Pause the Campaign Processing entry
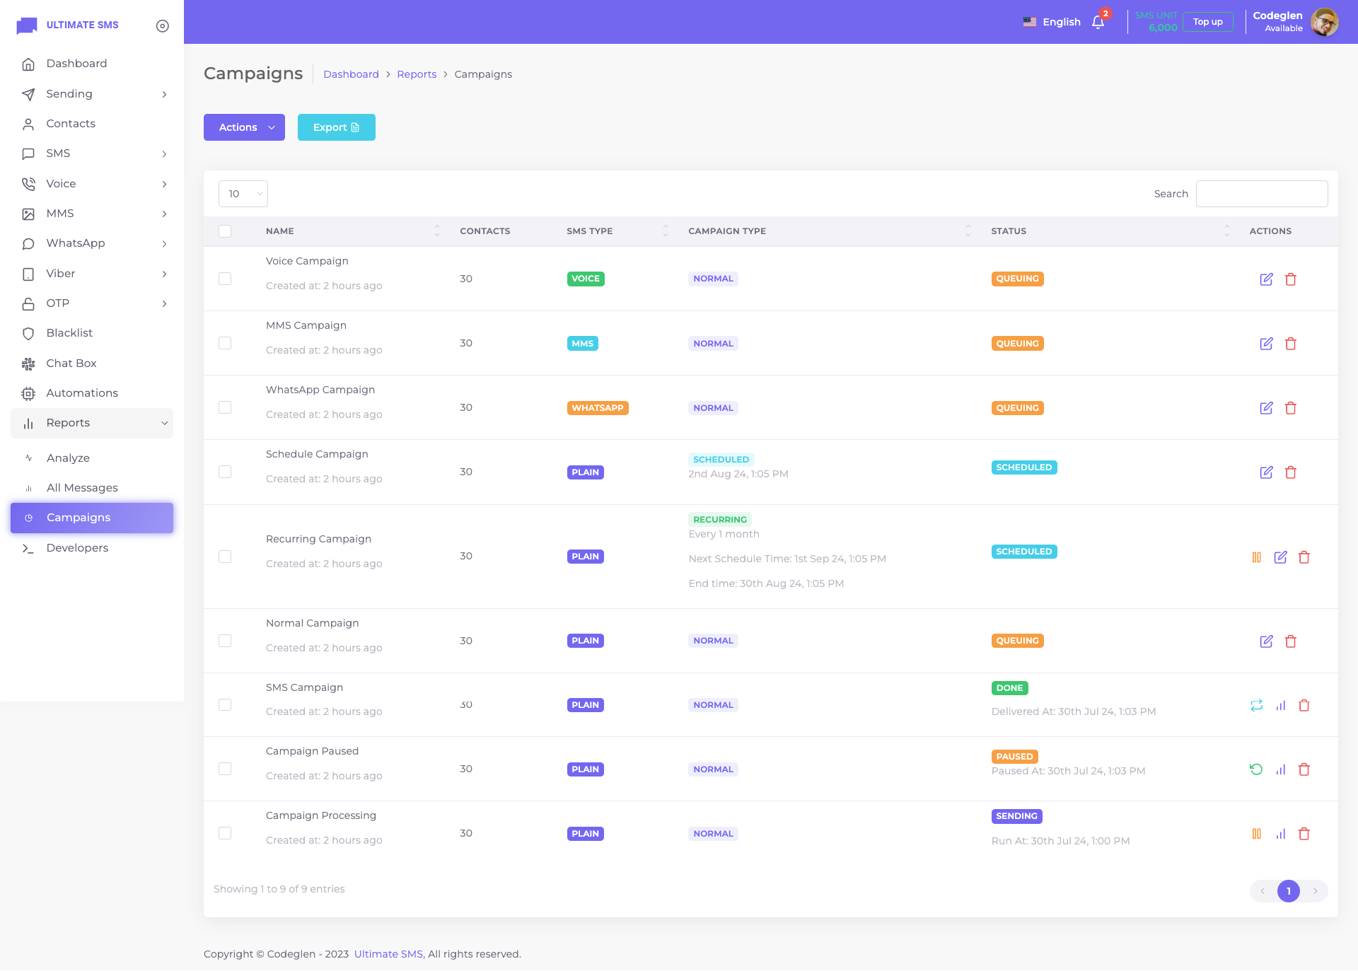 pos(1256,834)
